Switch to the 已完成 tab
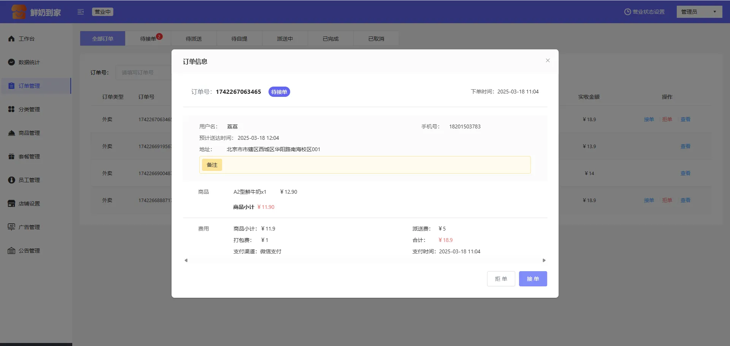Image resolution: width=730 pixels, height=346 pixels. 330,39
